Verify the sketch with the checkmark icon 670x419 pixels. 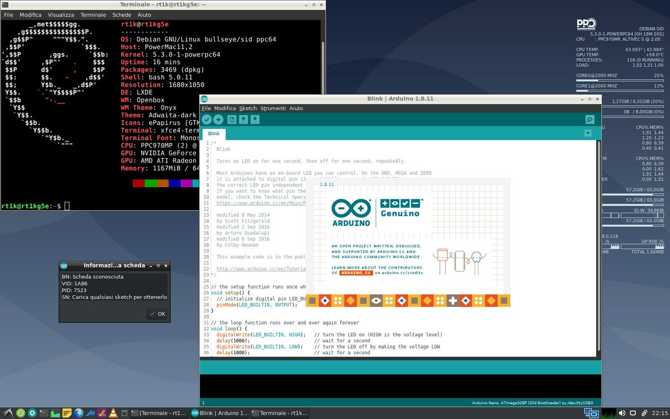pyautogui.click(x=207, y=120)
